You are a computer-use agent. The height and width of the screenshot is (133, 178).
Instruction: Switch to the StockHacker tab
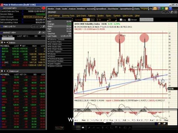113,8
